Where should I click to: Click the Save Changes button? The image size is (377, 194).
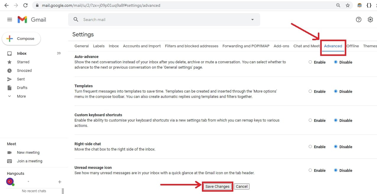coord(217,187)
